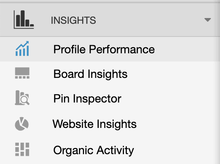Click blank area of the Pin Inspector row
The width and height of the screenshot is (220, 164).
[x=175, y=98]
